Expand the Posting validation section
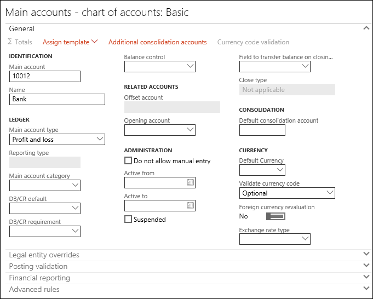 tap(366, 266)
